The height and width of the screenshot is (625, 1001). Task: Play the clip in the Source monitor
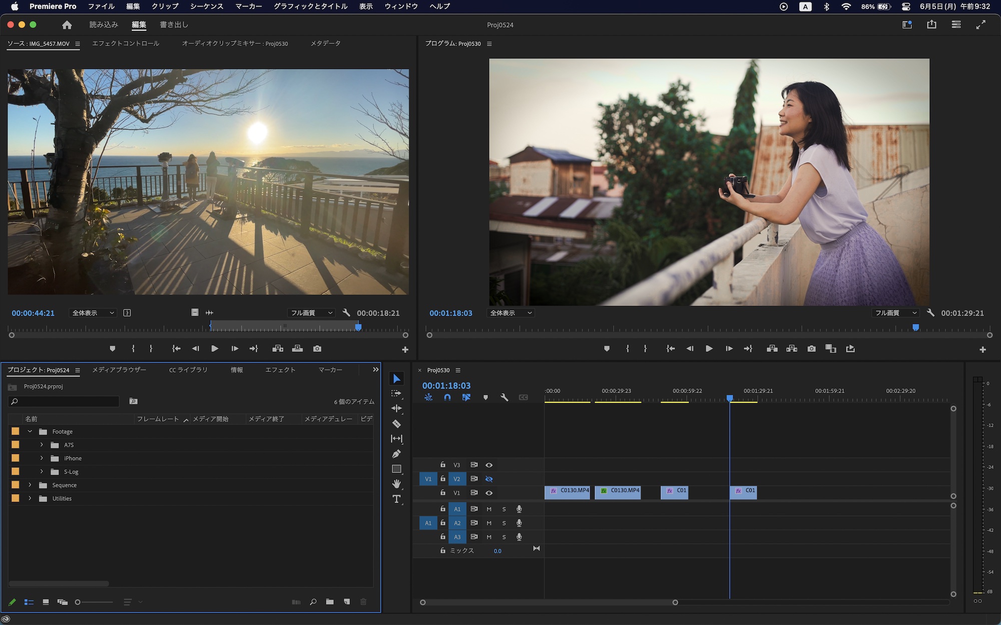click(x=214, y=348)
